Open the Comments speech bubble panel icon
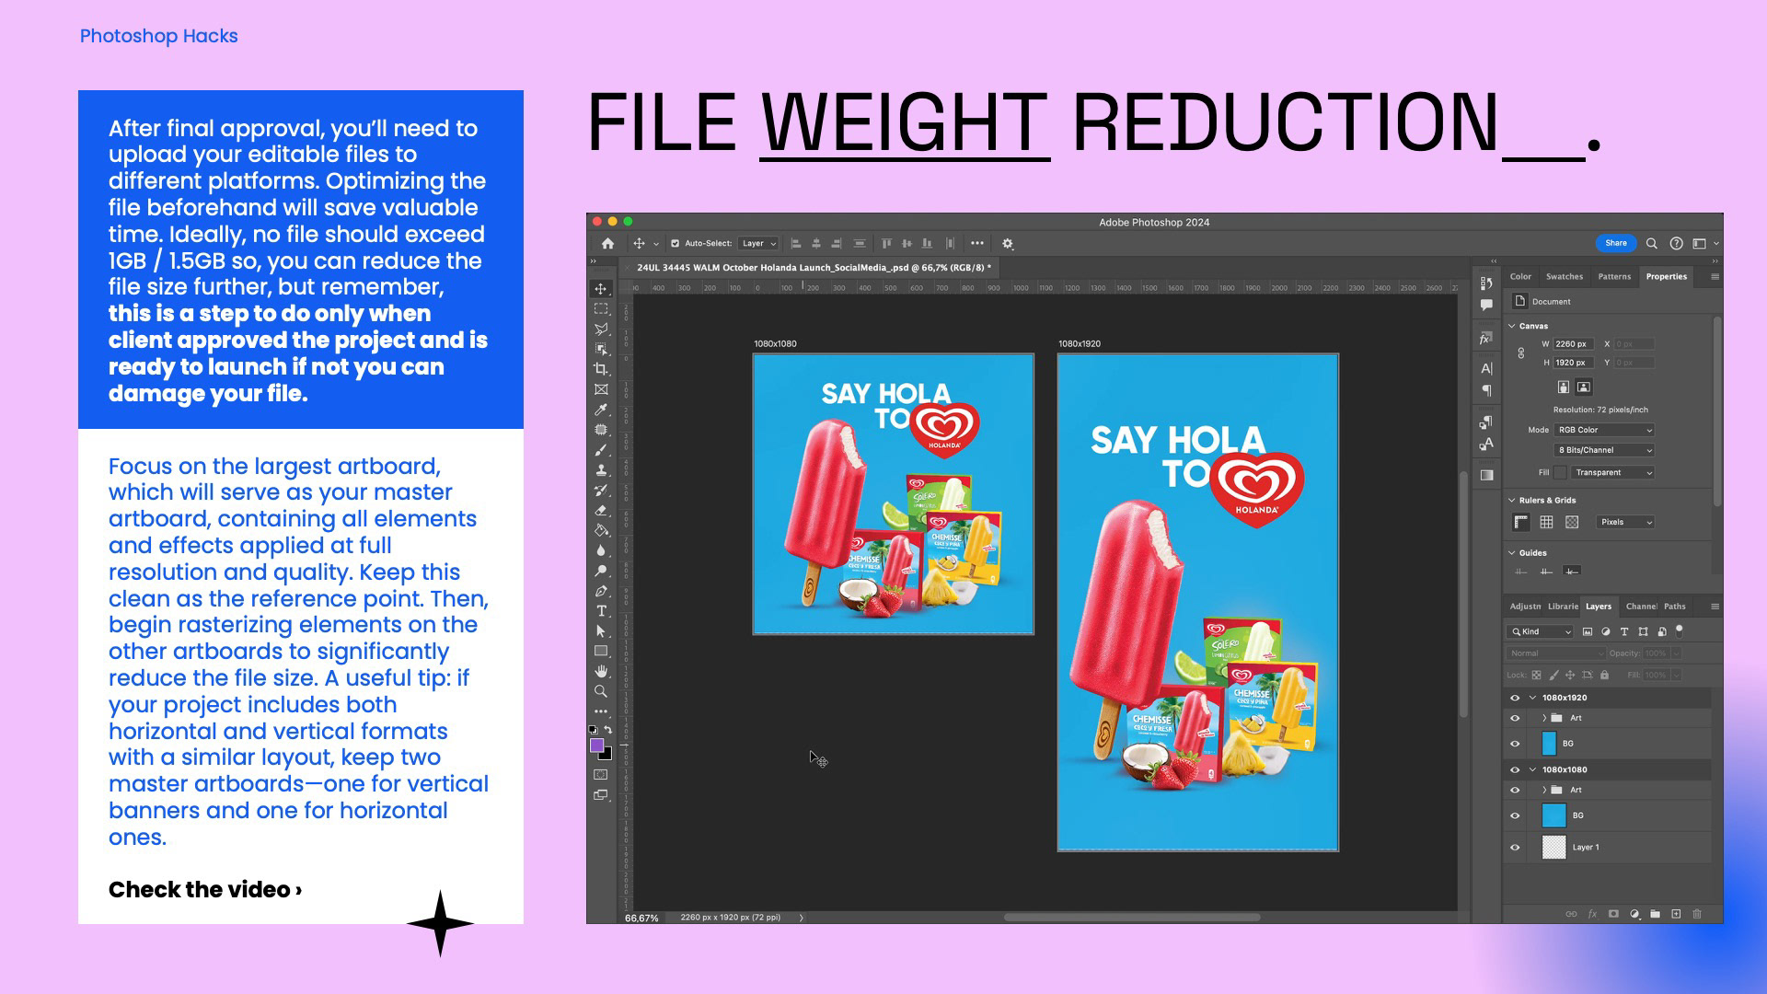Screen dimensions: 1767x994 pos(1486,305)
